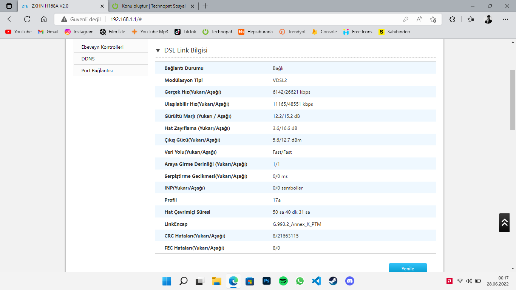This screenshot has height=290, width=516.
Task: Open the Windows Start menu
Action: pos(167,281)
